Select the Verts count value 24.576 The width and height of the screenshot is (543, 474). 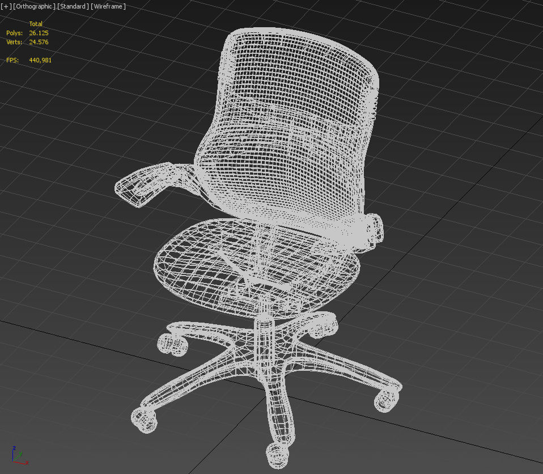[39, 42]
